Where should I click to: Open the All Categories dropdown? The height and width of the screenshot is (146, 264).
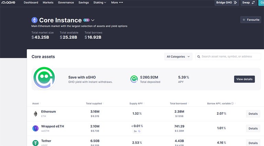click(x=178, y=57)
